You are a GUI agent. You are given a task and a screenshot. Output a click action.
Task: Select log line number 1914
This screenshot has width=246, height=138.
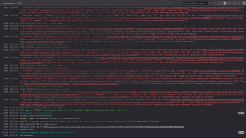(6, 133)
